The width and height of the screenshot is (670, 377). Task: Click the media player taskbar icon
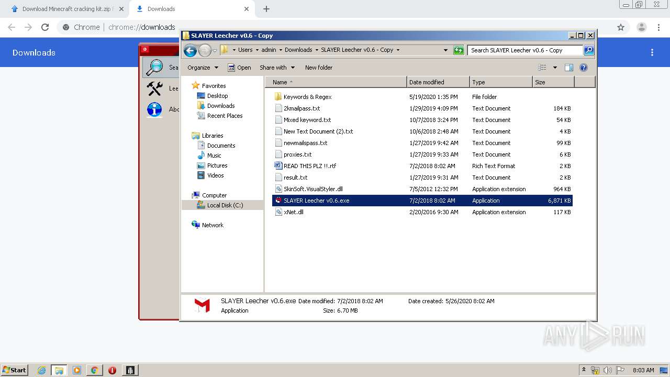pyautogui.click(x=76, y=370)
